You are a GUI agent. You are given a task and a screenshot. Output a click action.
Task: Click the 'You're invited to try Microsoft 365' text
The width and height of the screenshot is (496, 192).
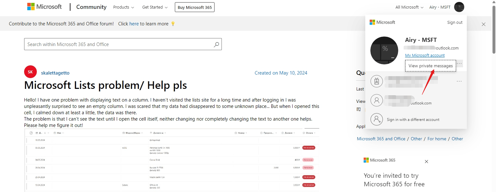pyautogui.click(x=394, y=180)
